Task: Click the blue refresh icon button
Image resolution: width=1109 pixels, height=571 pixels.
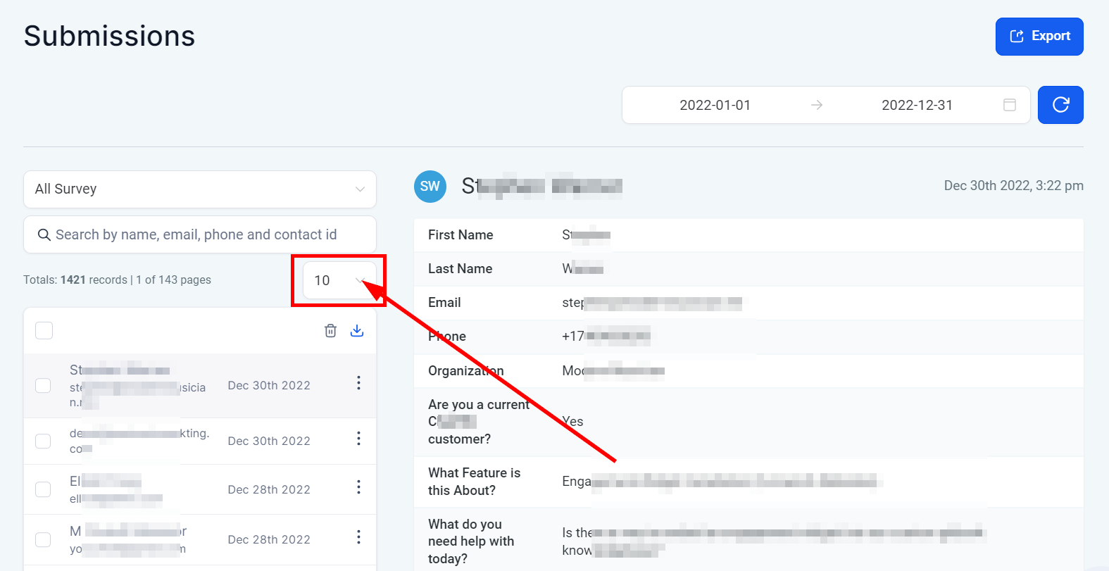Action: point(1060,105)
